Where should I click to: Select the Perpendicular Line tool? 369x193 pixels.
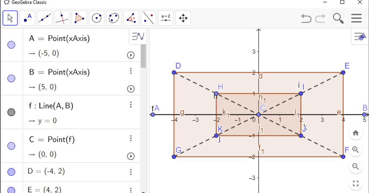pos(62,18)
